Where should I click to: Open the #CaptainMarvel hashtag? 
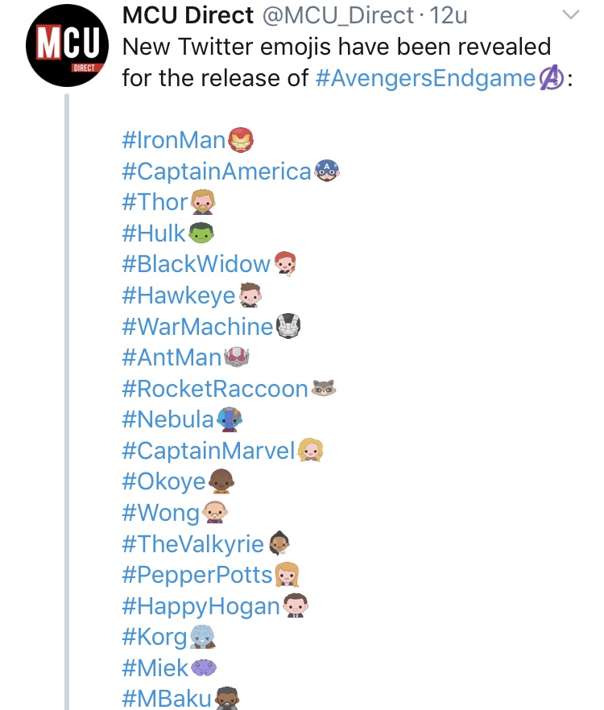point(209,451)
